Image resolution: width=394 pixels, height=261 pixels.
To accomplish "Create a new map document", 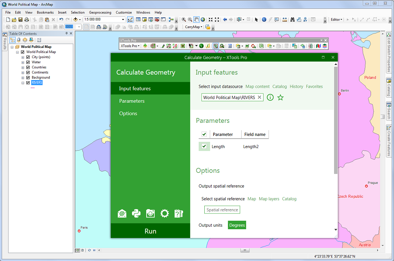I will point(8,20).
